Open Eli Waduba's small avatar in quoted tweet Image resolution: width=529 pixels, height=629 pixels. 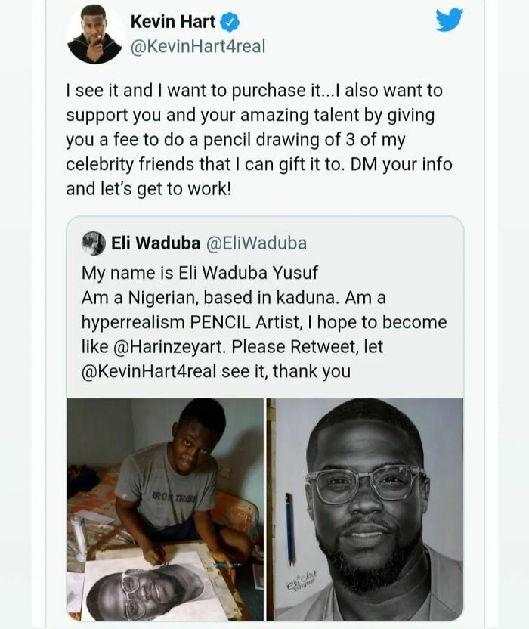pos(94,243)
